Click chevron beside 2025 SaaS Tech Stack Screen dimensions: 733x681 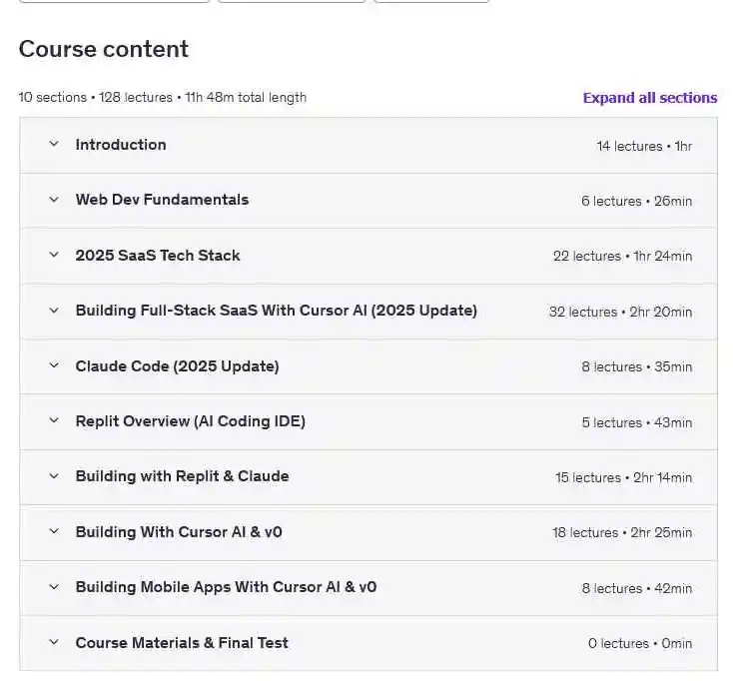pos(54,256)
